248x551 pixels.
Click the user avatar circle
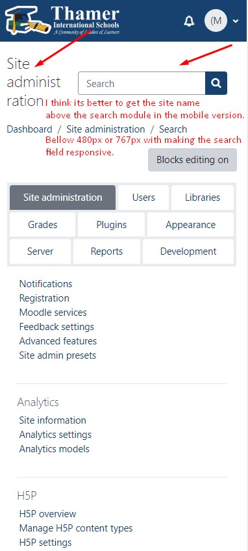[x=216, y=21]
